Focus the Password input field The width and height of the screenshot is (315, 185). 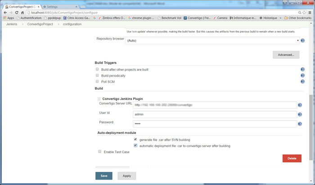(215, 124)
